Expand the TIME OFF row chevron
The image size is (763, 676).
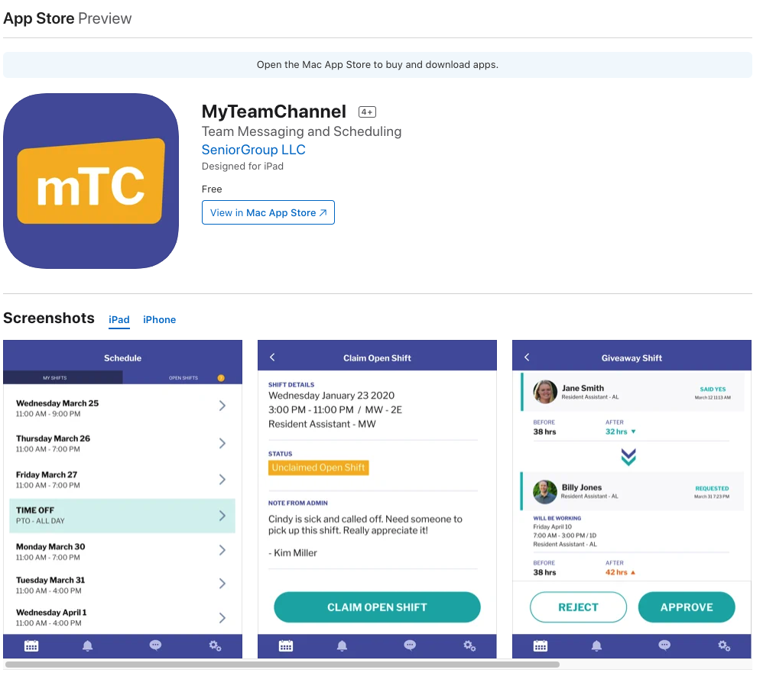tap(222, 516)
